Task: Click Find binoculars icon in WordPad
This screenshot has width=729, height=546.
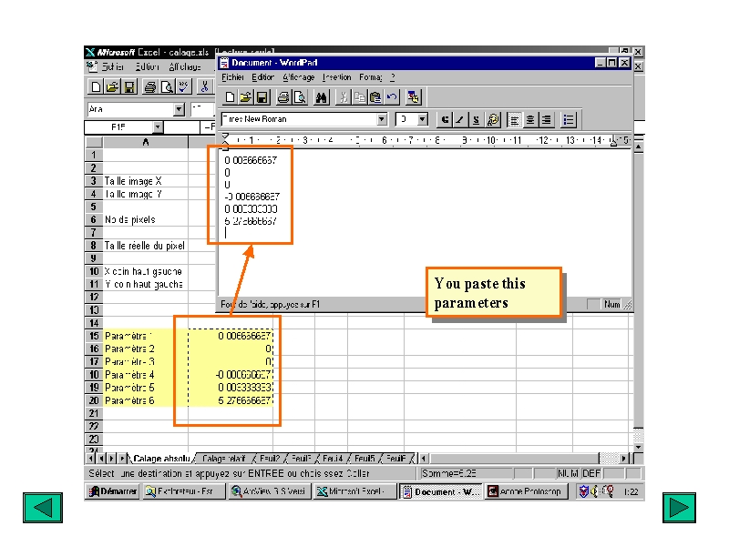Action: point(322,97)
